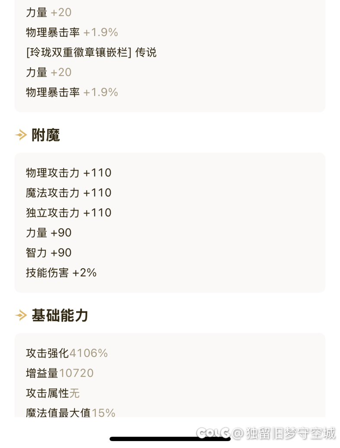The image size is (340, 448).
Task: Tap the 力量 +90 enchant line
Action: coord(48,233)
